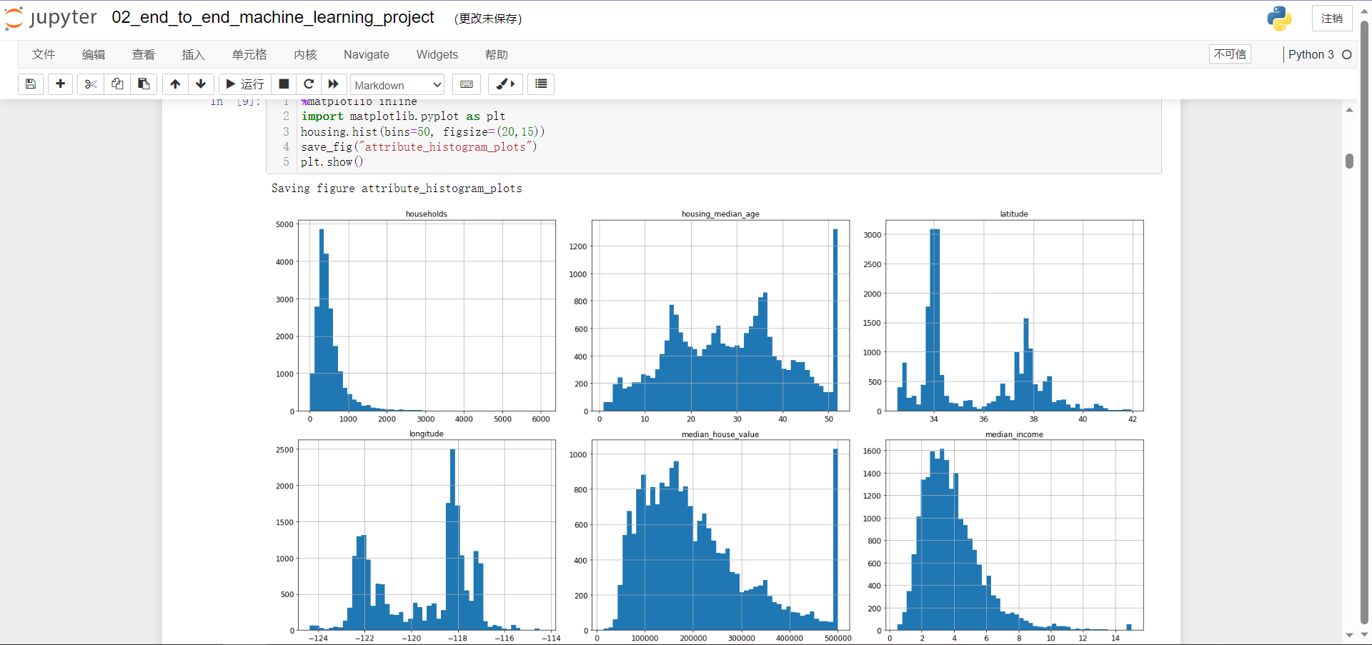Open the 编辑 menu

(x=94, y=54)
